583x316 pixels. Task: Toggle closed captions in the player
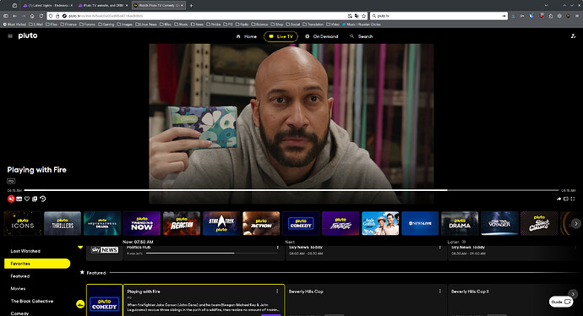19,199
